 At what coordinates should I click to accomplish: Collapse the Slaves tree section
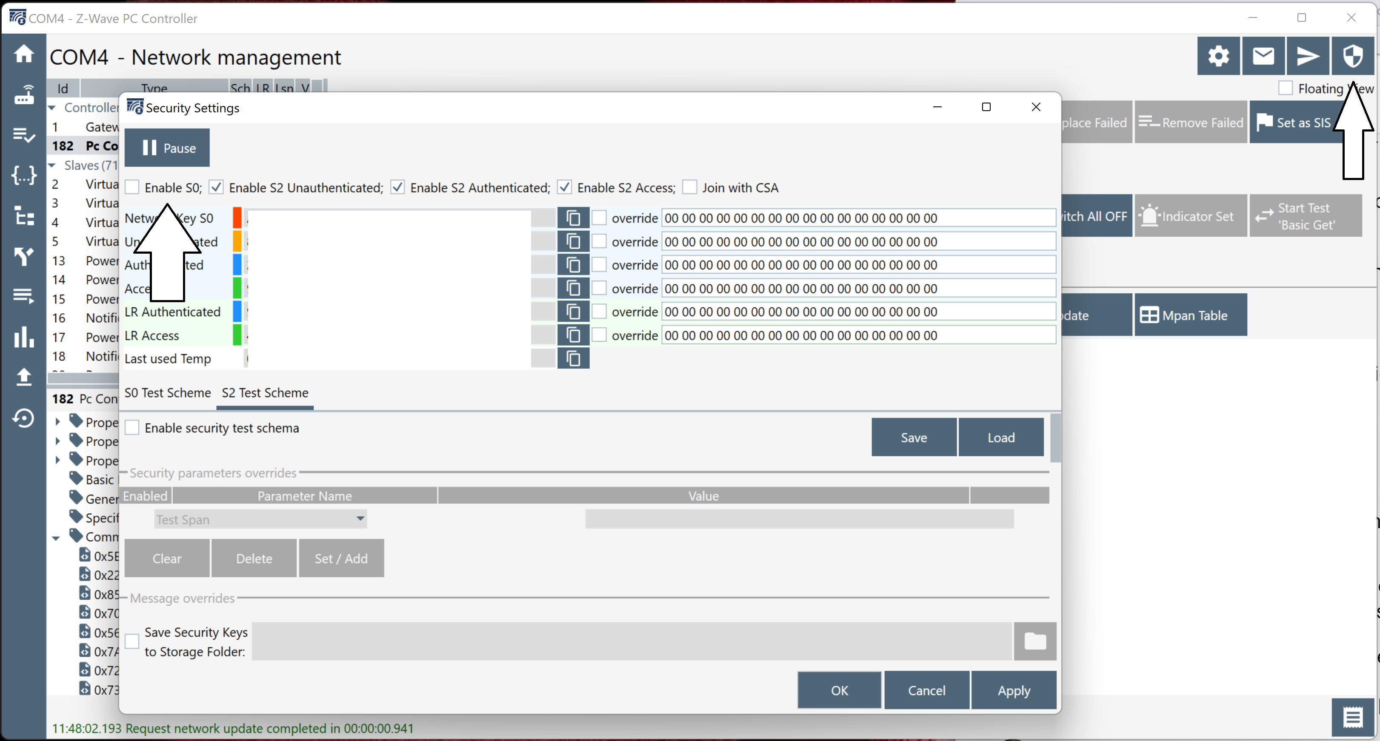(52, 165)
